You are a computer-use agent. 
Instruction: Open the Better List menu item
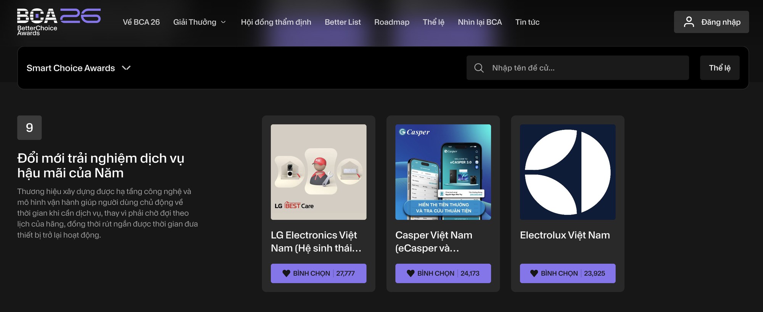pos(343,22)
